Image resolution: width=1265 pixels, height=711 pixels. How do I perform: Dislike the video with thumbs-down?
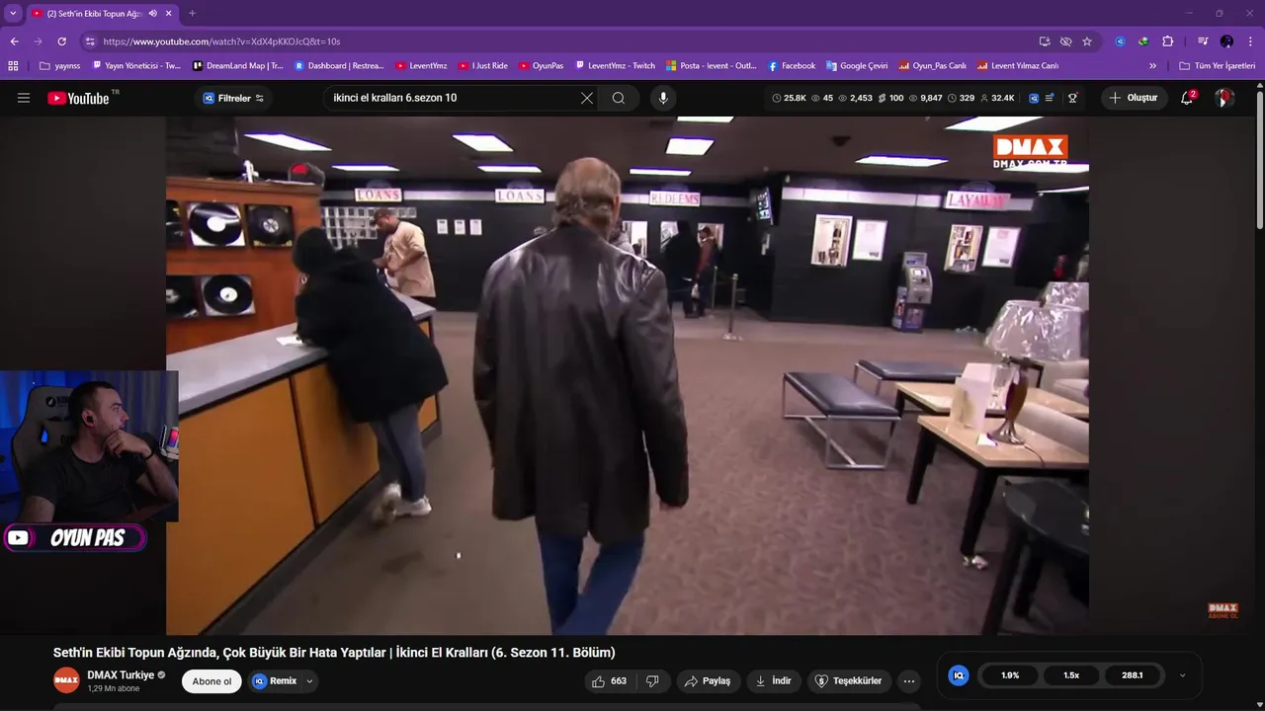(x=652, y=681)
